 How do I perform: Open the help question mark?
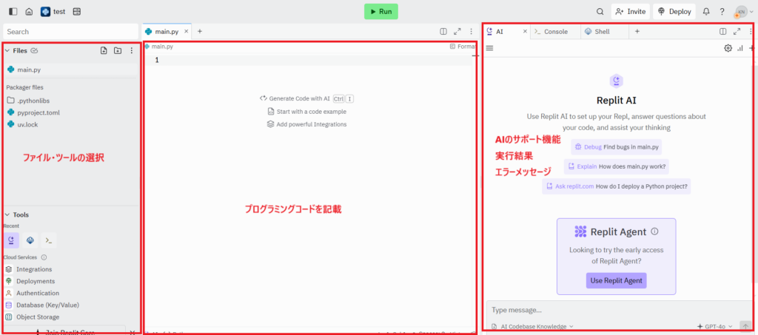point(722,12)
